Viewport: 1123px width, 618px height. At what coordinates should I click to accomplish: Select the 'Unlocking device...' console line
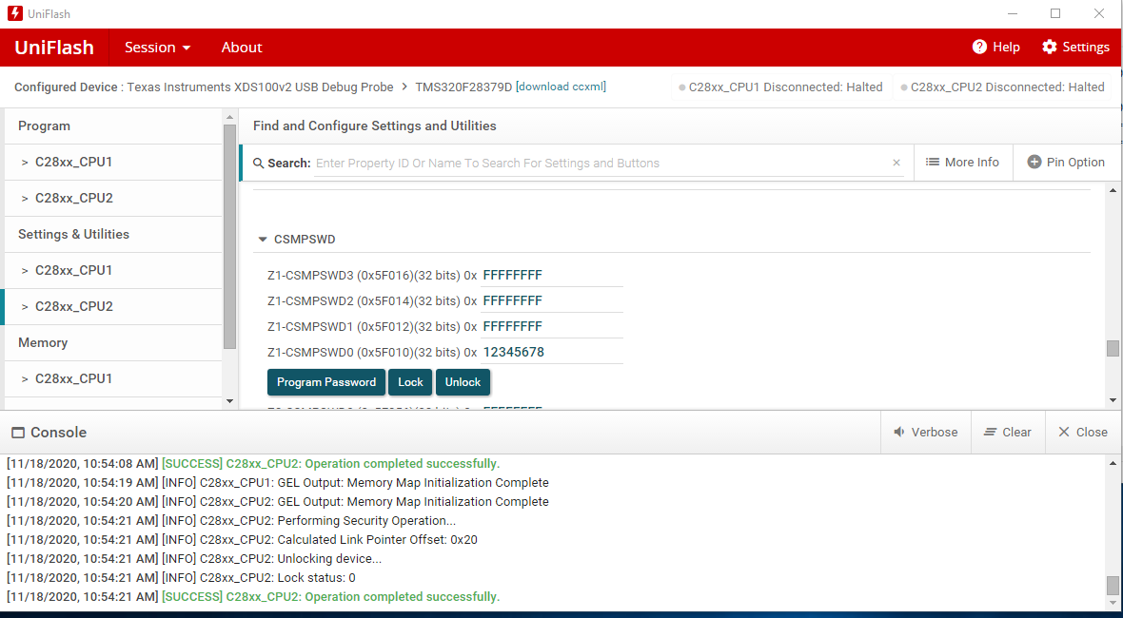pos(194,559)
